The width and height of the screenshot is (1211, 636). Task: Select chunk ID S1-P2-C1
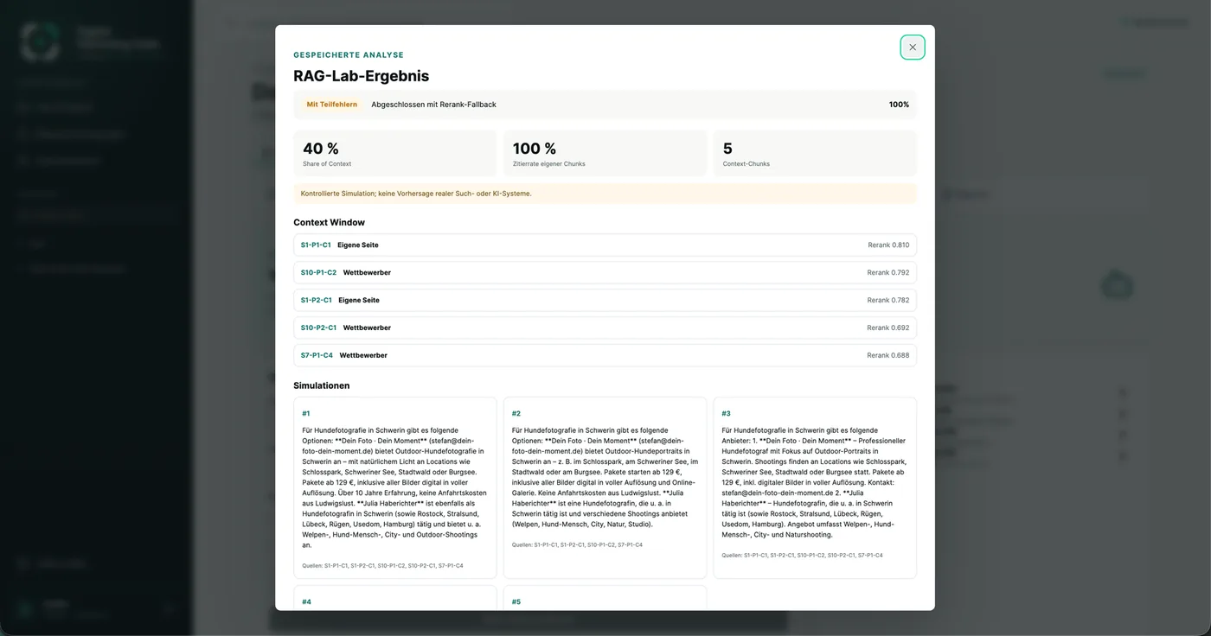coord(317,300)
